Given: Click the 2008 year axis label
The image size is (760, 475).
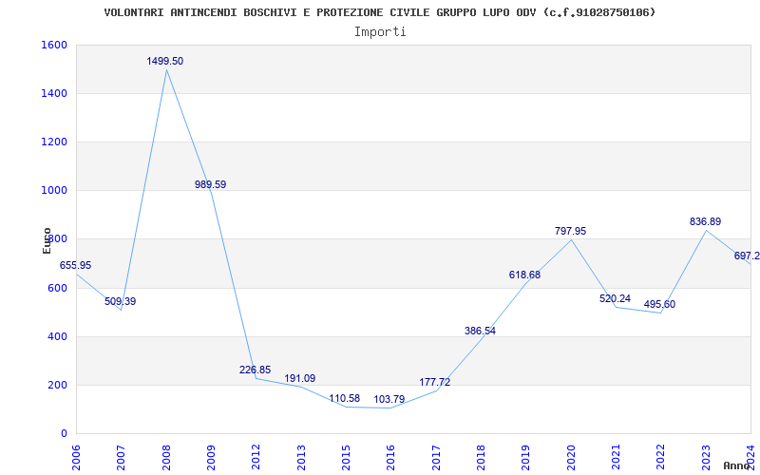Looking at the screenshot, I should [x=166, y=458].
